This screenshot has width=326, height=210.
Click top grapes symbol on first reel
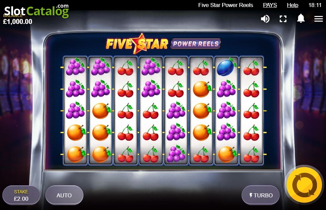pos(75,66)
